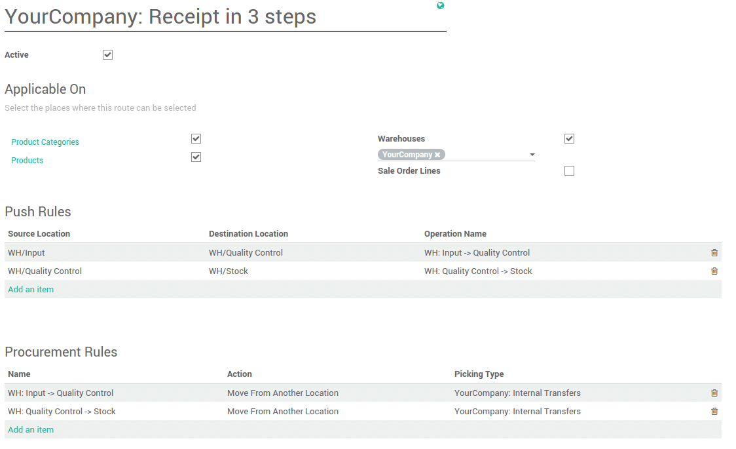
Task: Edit the route name title field
Action: click(x=160, y=17)
